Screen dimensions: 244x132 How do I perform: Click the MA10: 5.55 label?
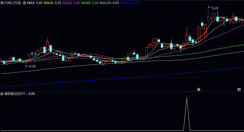[52, 3]
